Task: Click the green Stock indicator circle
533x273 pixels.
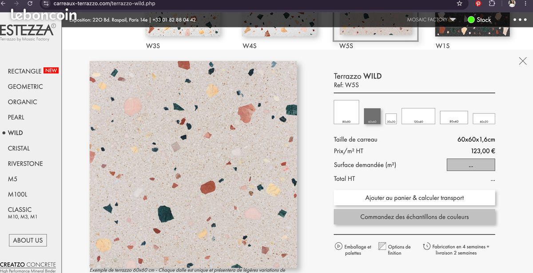Action: (x=471, y=19)
